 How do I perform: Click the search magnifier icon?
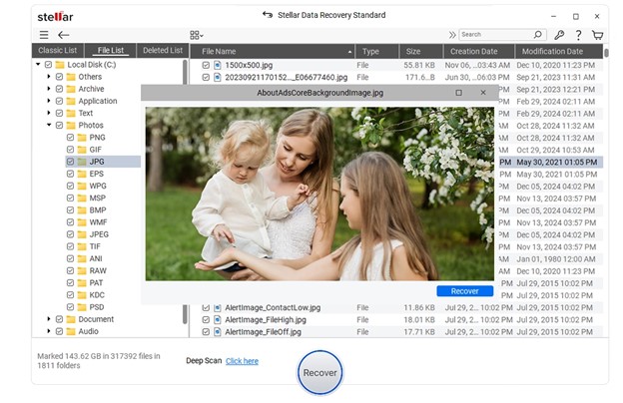pyautogui.click(x=538, y=35)
